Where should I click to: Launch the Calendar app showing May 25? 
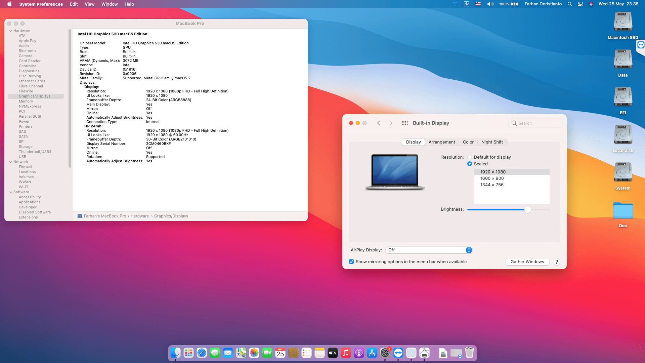(280, 353)
